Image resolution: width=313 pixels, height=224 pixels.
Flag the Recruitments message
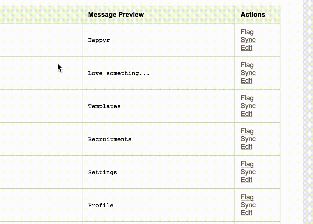[247, 131]
